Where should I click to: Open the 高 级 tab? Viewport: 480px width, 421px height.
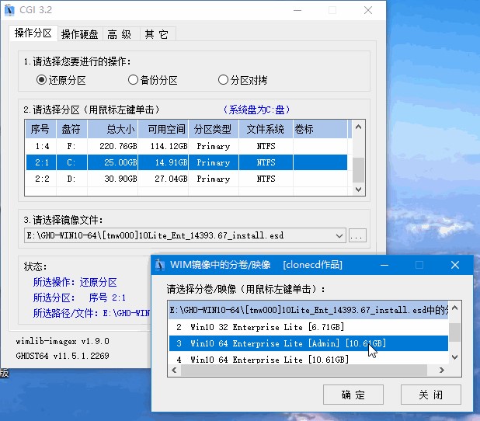(120, 34)
